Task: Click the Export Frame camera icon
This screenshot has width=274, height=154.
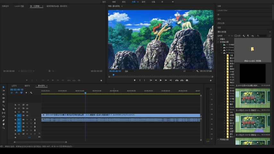Action: pos(187,81)
